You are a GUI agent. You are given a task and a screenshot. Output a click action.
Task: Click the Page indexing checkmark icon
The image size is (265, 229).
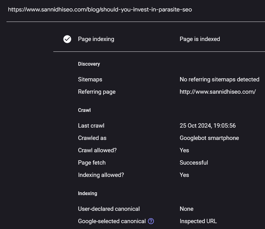click(x=67, y=39)
